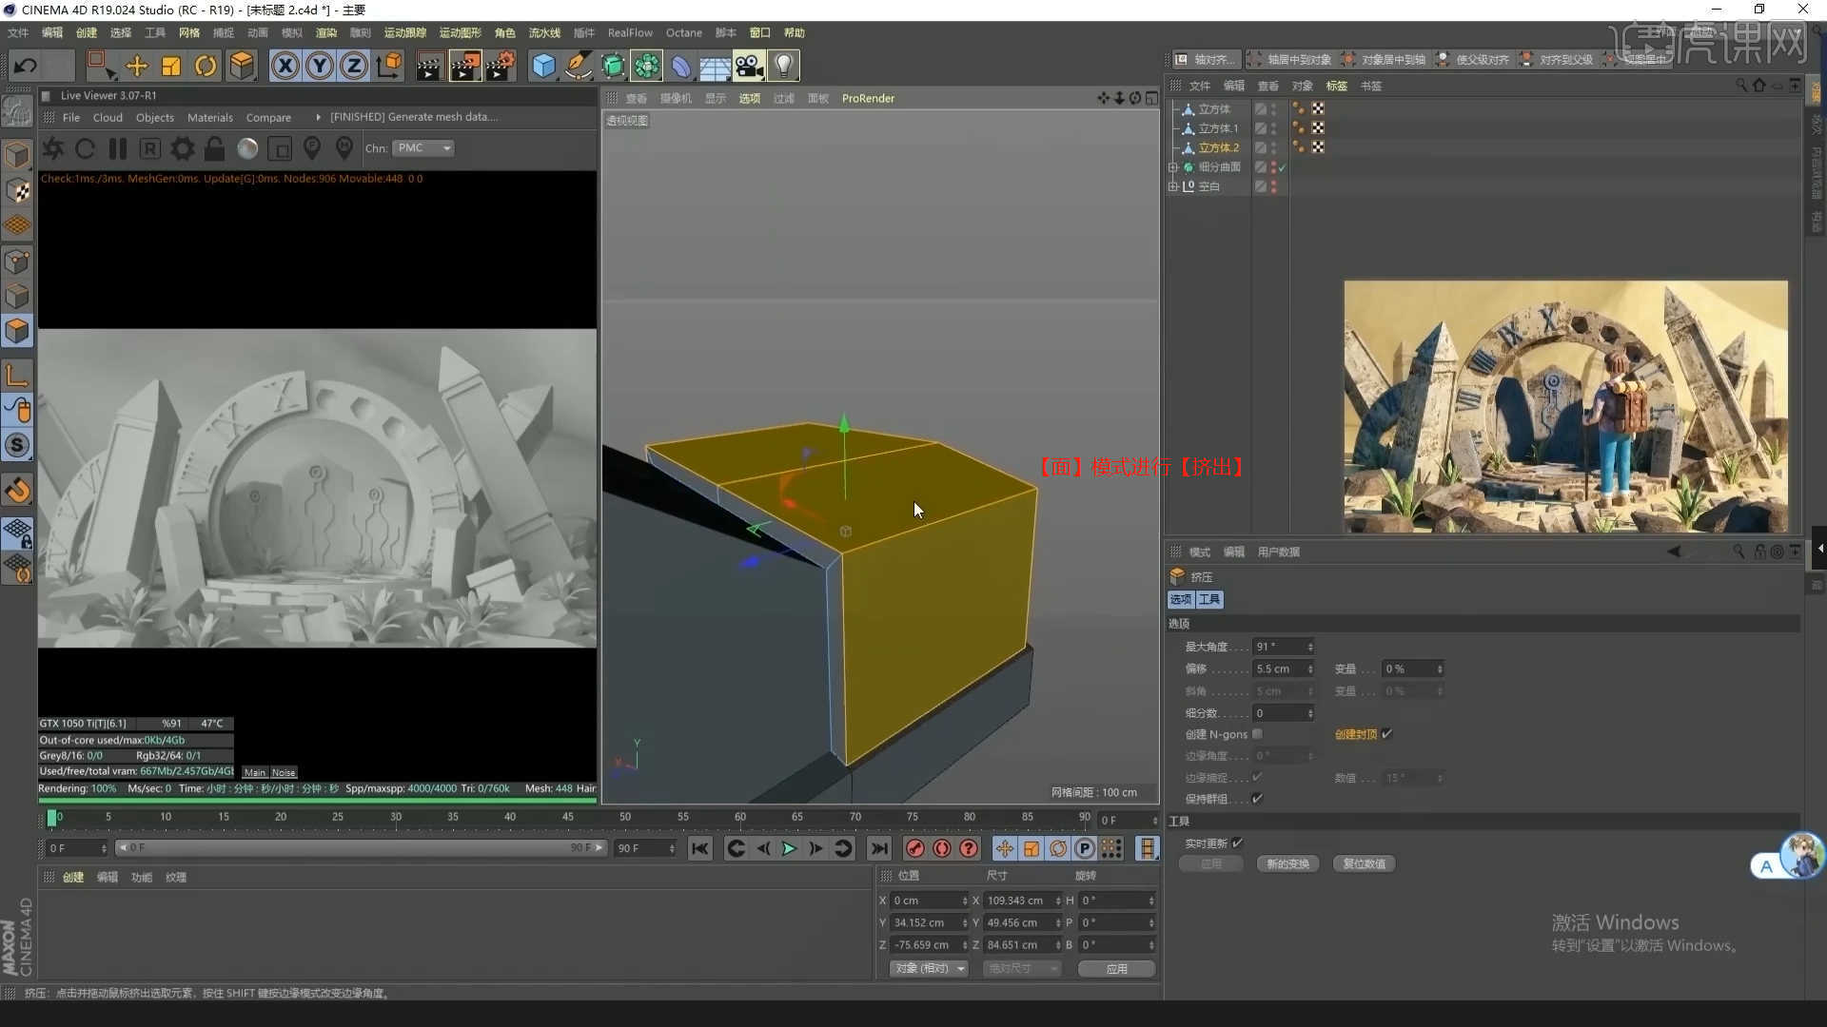This screenshot has height=1027, width=1827.
Task: Click the 复位数值 button
Action: [x=1364, y=863]
